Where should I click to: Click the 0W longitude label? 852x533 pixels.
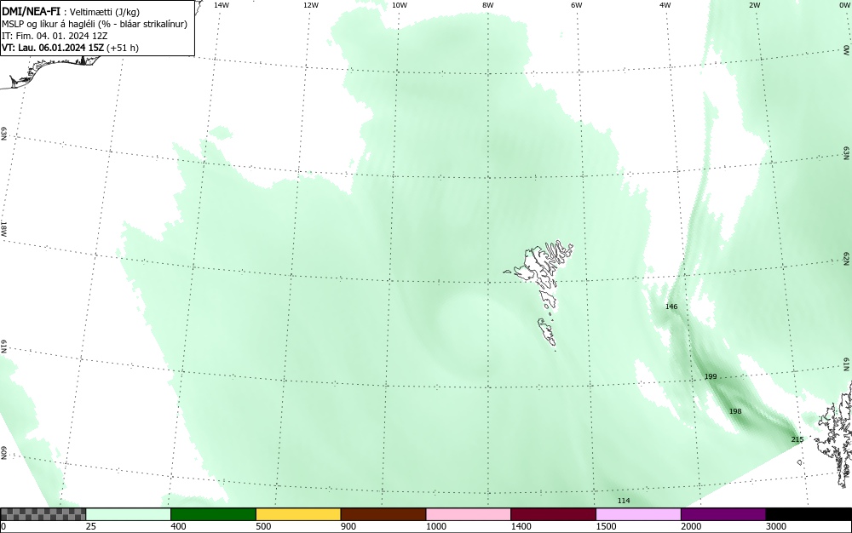point(843,5)
